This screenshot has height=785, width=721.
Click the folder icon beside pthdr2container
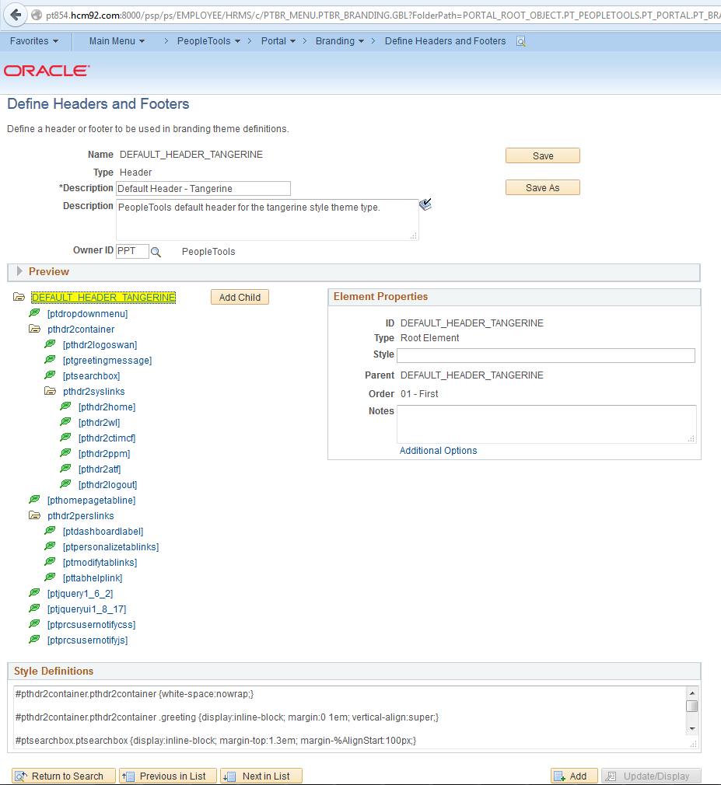click(34, 328)
